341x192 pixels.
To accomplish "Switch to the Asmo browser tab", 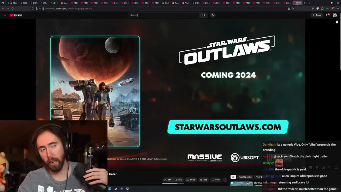I will tap(176, 3).
